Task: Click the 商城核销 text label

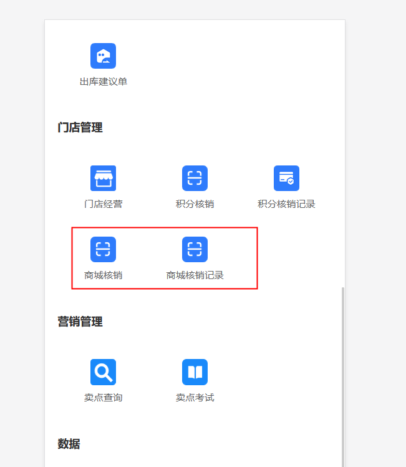Action: (103, 275)
